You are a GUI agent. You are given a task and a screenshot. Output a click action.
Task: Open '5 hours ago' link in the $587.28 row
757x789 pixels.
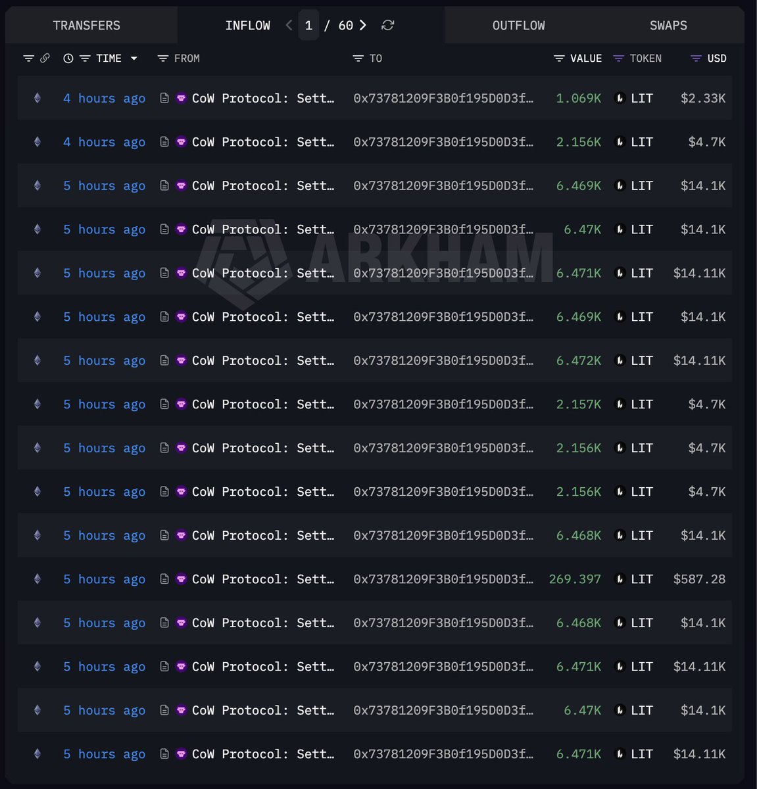click(x=104, y=579)
